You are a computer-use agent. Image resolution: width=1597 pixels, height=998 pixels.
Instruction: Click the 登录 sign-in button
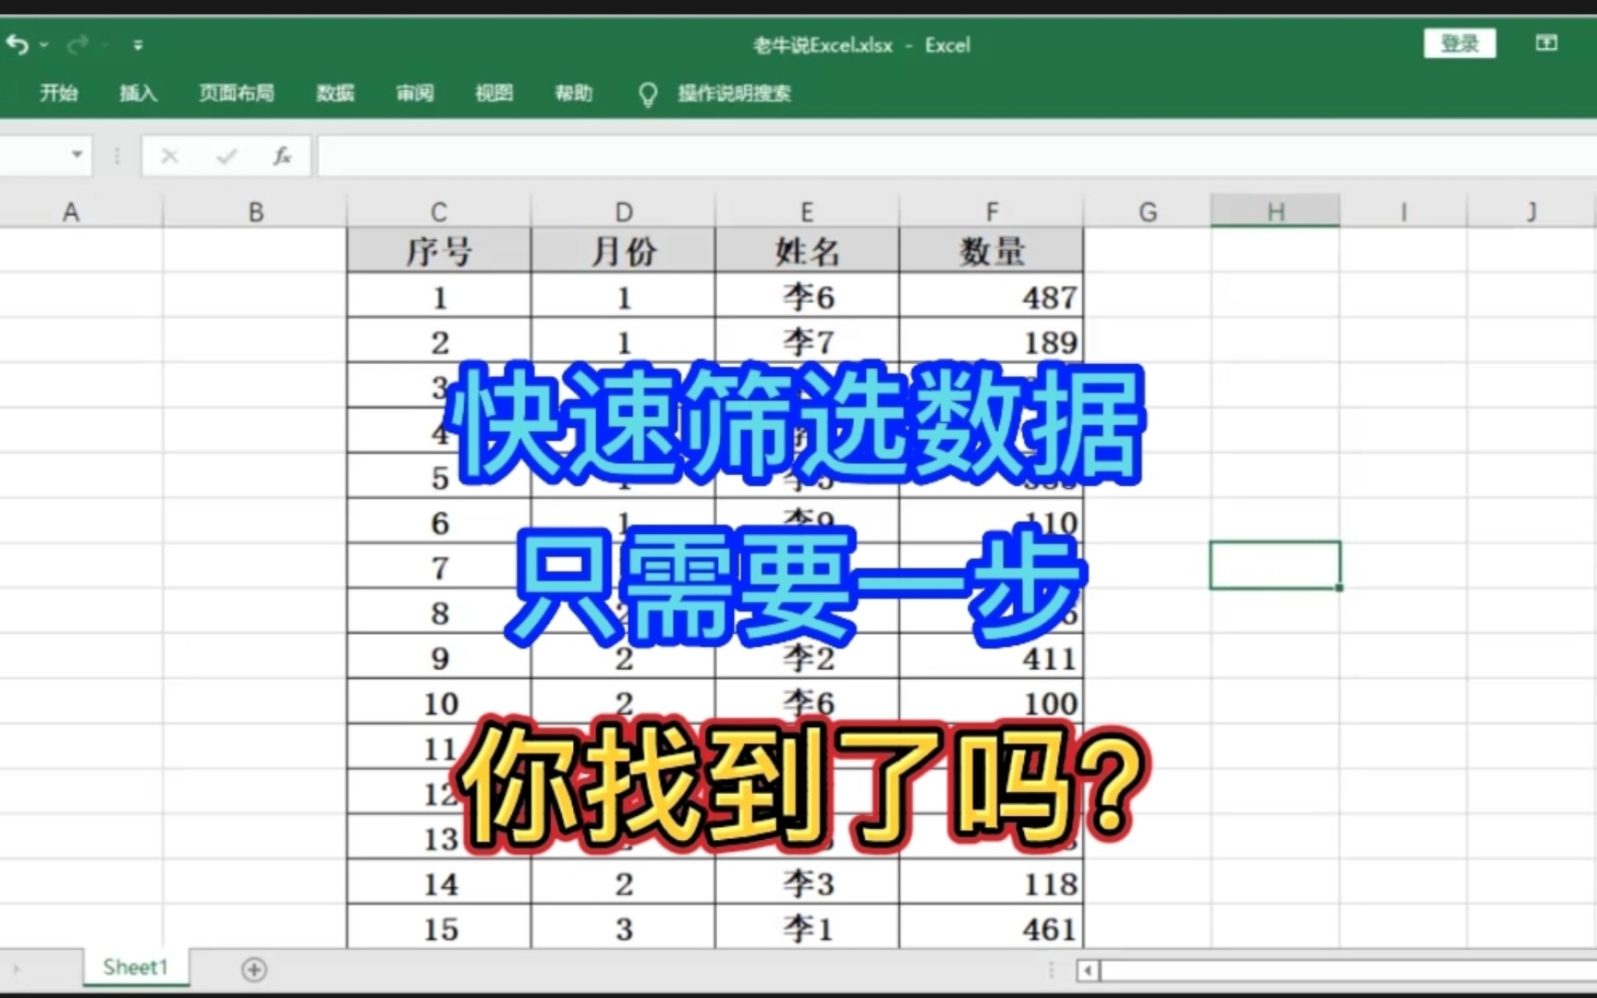[x=1459, y=43]
